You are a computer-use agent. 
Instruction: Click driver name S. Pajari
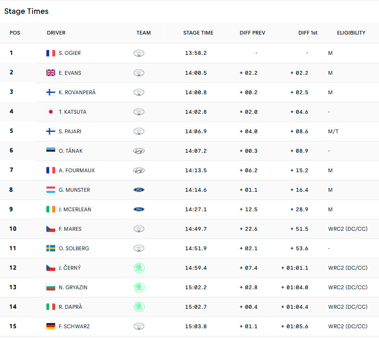coord(70,131)
